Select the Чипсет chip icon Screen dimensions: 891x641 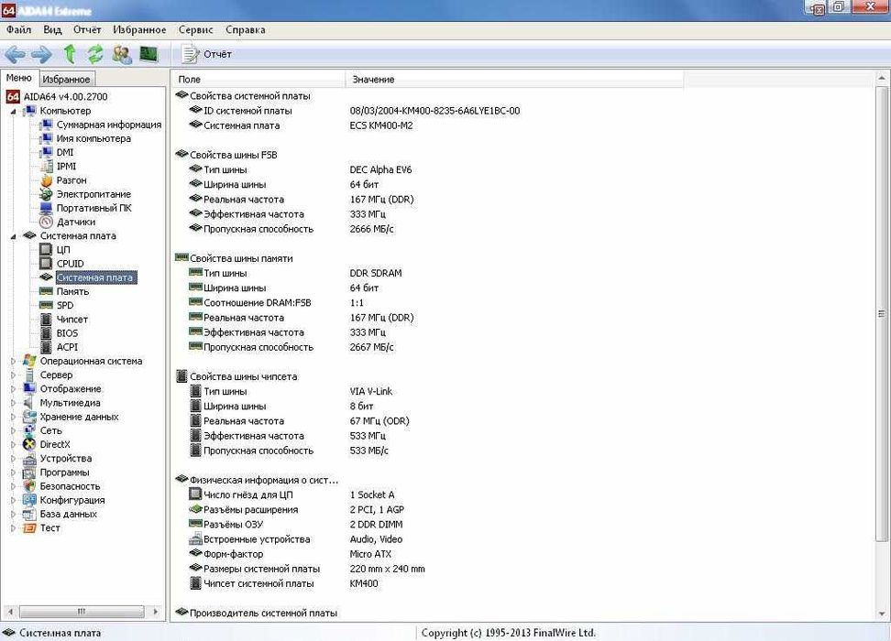click(x=46, y=319)
